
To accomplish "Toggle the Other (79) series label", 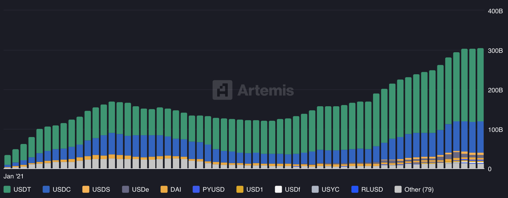I will pos(419,190).
